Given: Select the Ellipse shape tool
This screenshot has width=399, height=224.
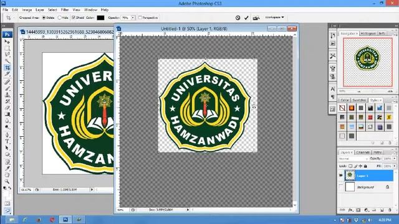Looking at the screenshot, I should click(7, 154).
